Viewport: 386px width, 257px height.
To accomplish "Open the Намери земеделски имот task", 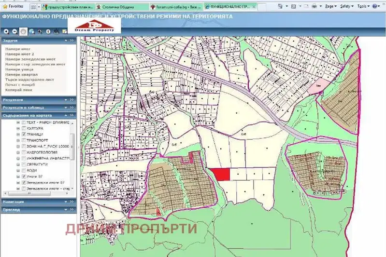I will tap(30, 59).
